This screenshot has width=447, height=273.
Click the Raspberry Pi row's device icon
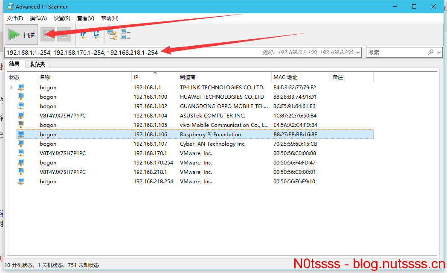[x=21, y=134]
